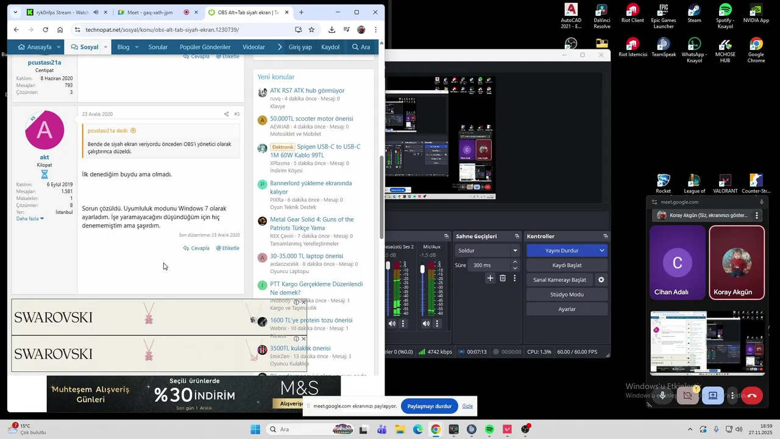Start recording with Kaydı Başlat
The width and height of the screenshot is (780, 439).
coord(567,265)
